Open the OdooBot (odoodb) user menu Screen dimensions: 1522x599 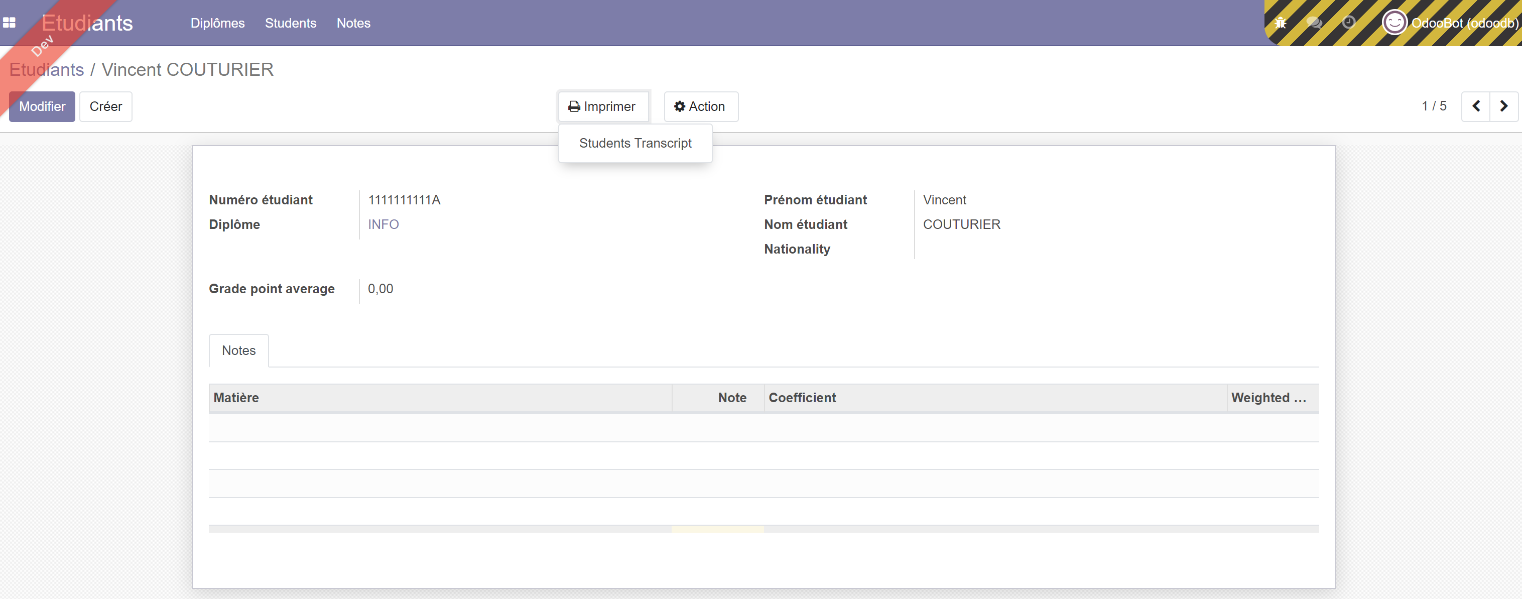coord(1463,23)
